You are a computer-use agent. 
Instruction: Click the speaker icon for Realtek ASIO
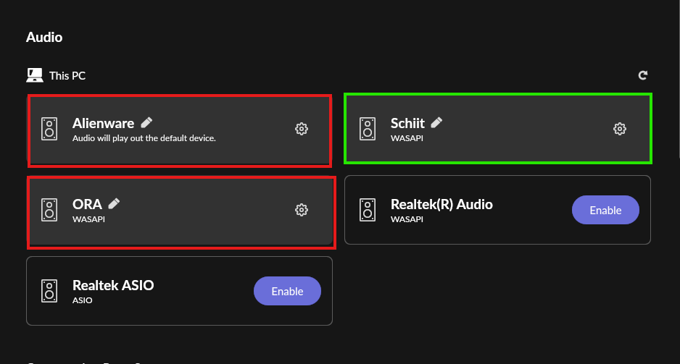tap(49, 291)
